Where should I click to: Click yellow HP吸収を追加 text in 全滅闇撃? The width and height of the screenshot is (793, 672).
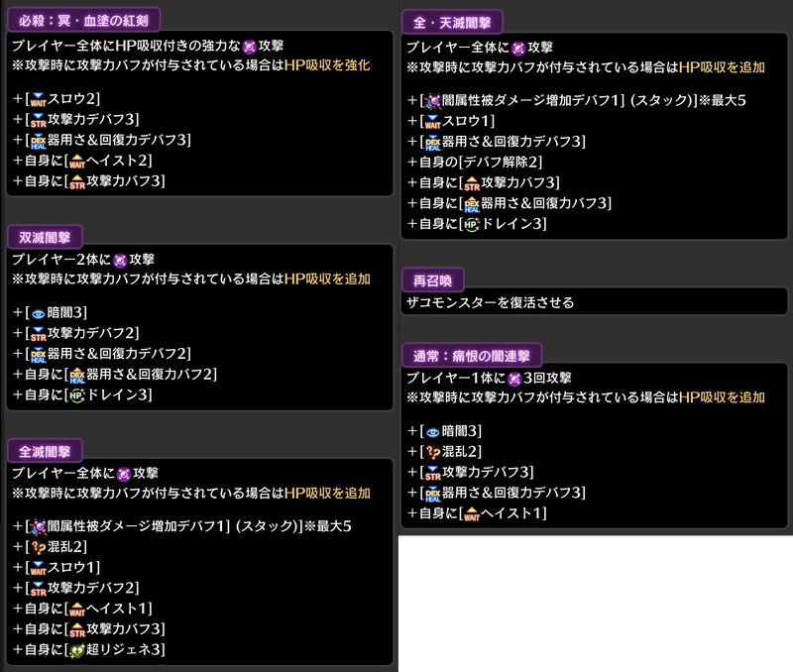[327, 493]
